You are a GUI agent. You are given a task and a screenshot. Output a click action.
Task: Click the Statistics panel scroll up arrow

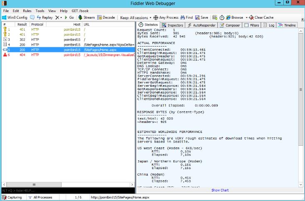301,31
